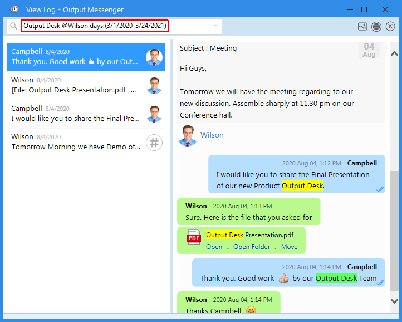Click the green highlighted "Output Desk" in Team message

pyautogui.click(x=336, y=279)
